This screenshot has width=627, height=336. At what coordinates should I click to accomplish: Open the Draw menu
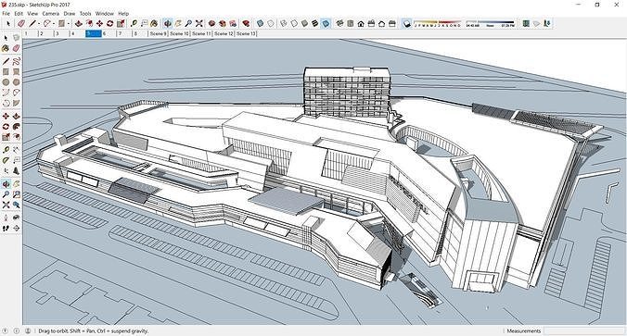pos(70,14)
